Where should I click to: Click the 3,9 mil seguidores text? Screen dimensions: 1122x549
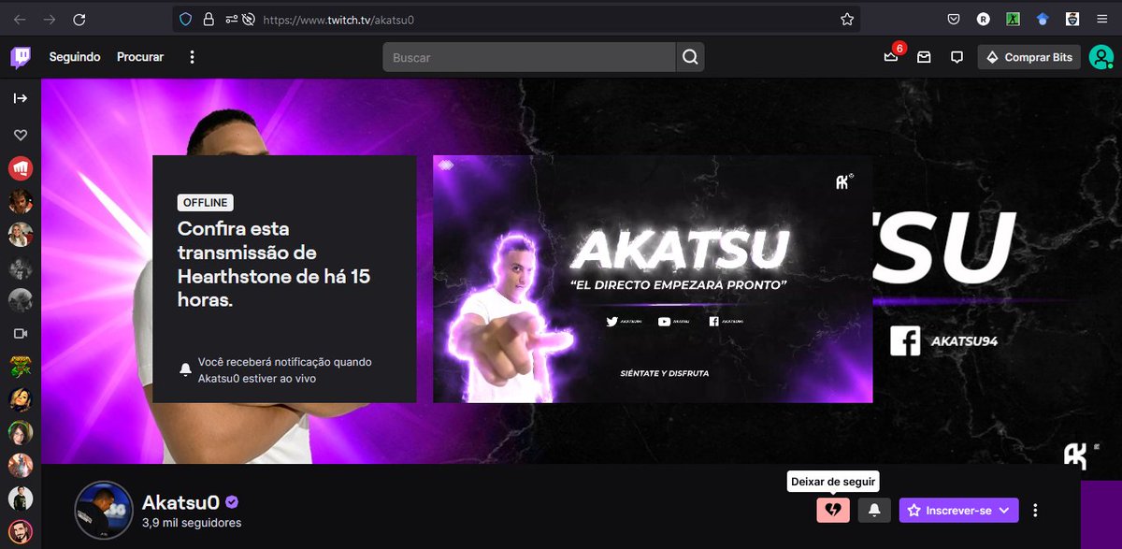pos(192,523)
